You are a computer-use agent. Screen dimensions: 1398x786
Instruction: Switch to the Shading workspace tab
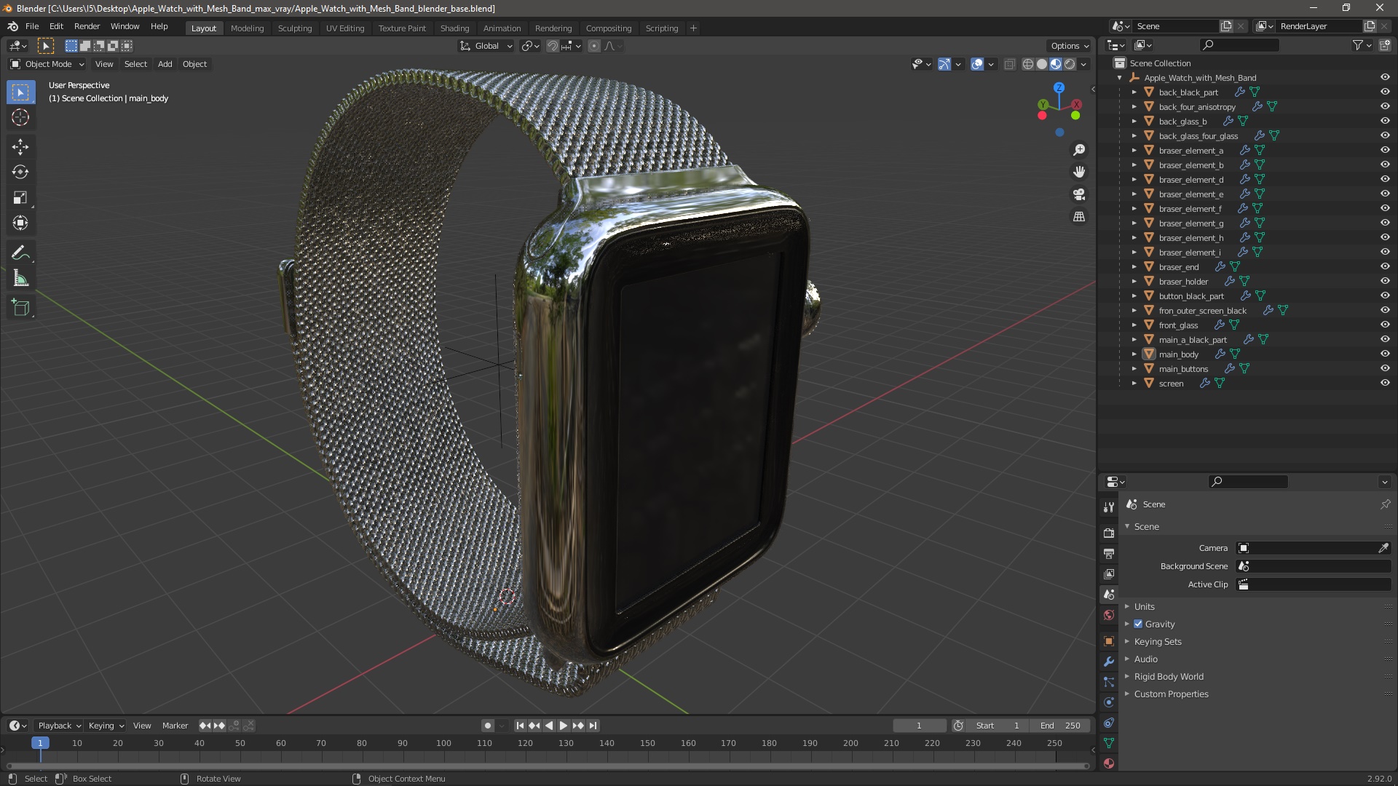[454, 28]
